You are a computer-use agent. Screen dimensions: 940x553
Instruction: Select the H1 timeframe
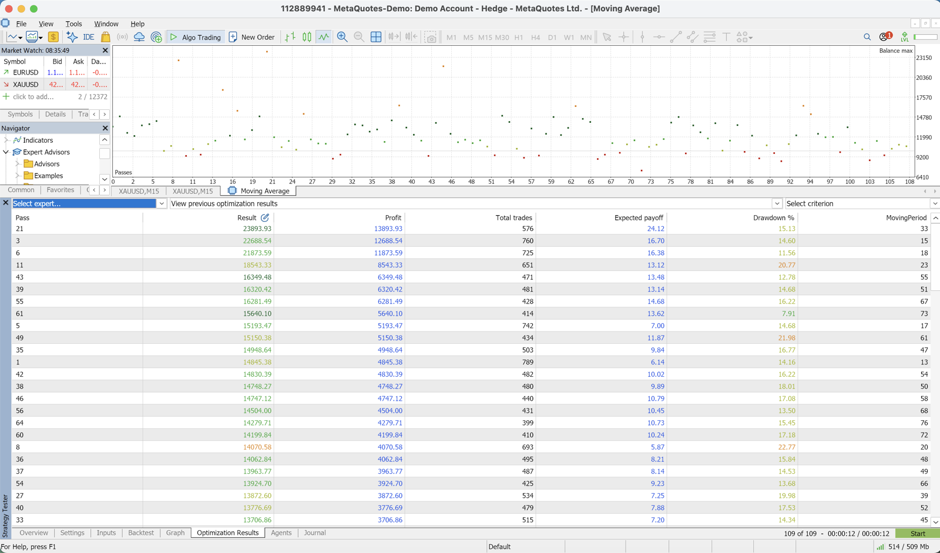point(519,37)
